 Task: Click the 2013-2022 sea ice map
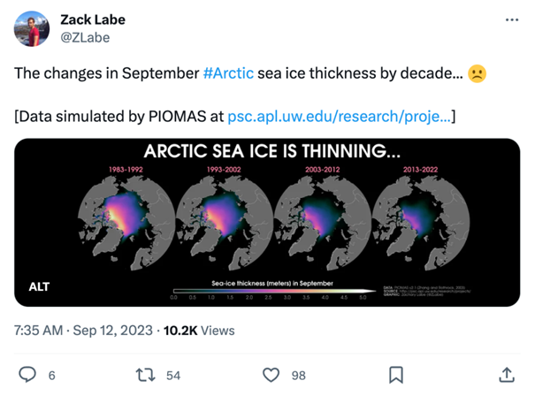coord(420,224)
